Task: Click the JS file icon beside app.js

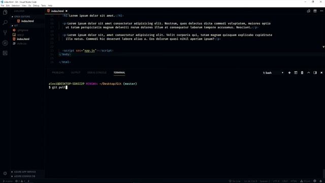Action: [14, 35]
